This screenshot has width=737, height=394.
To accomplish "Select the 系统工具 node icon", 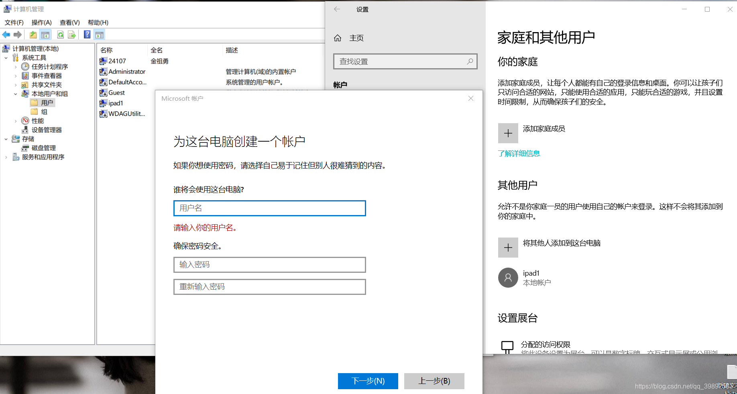I will coord(16,58).
